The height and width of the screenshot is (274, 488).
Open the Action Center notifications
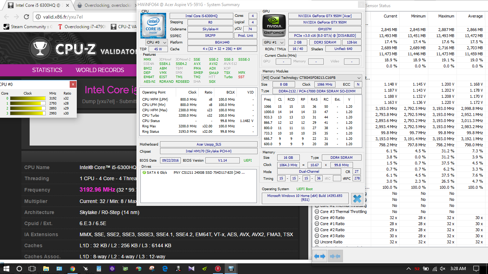pyautogui.click(x=476, y=269)
